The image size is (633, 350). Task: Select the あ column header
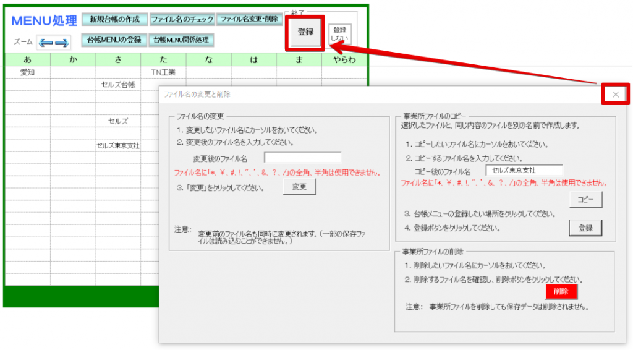(x=27, y=60)
